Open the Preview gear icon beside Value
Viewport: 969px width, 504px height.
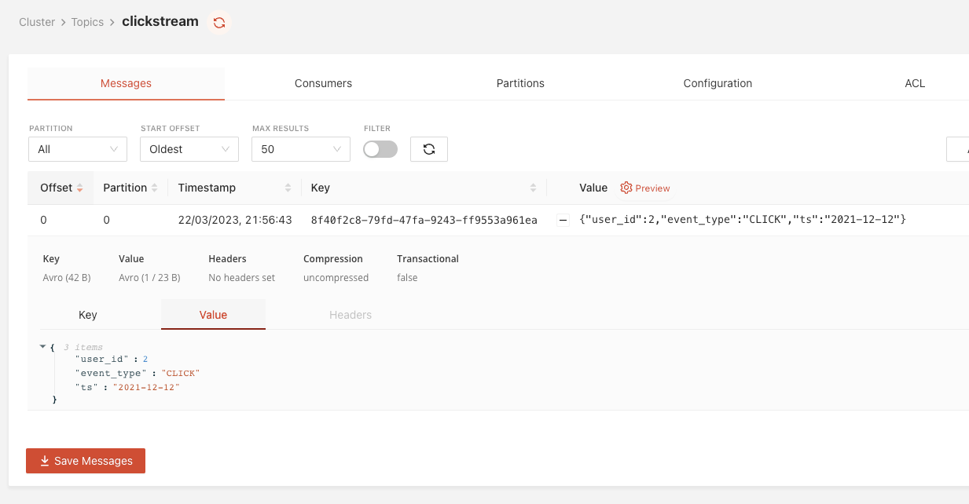coord(626,188)
